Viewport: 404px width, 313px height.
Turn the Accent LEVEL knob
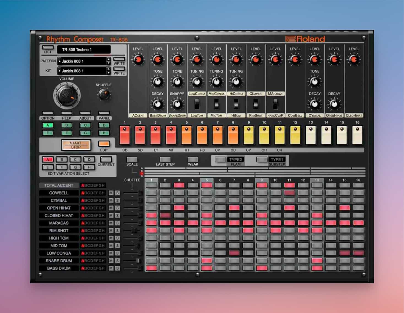pos(138,59)
